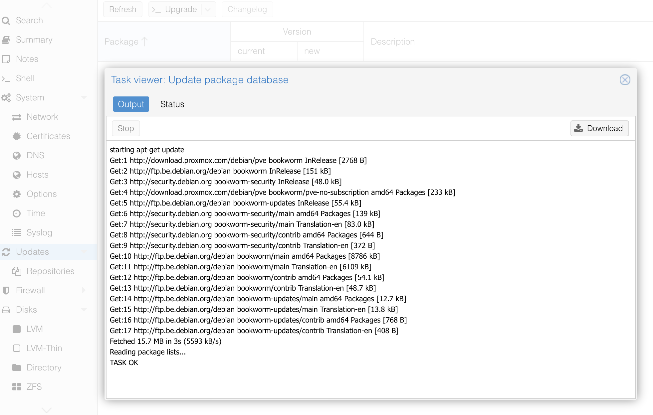Image resolution: width=653 pixels, height=415 pixels.
Task: Click the Syslog list icon
Action: click(17, 233)
